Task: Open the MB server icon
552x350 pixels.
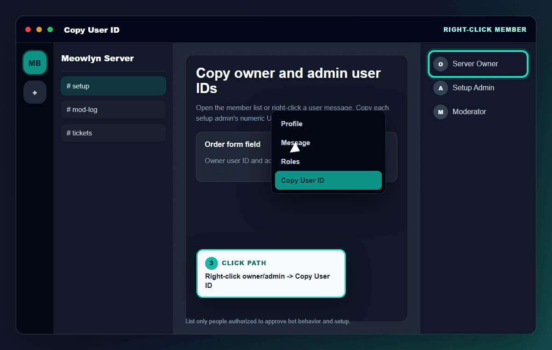Action: coord(35,63)
